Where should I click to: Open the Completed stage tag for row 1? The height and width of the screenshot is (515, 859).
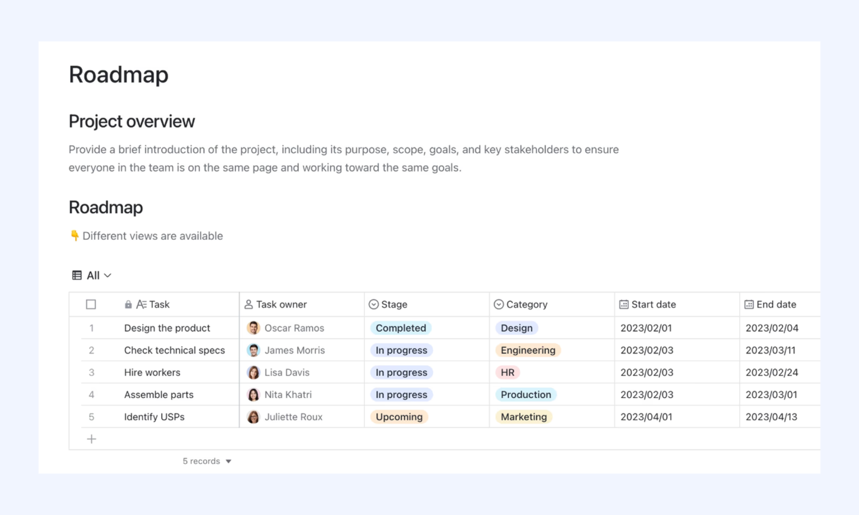(401, 328)
